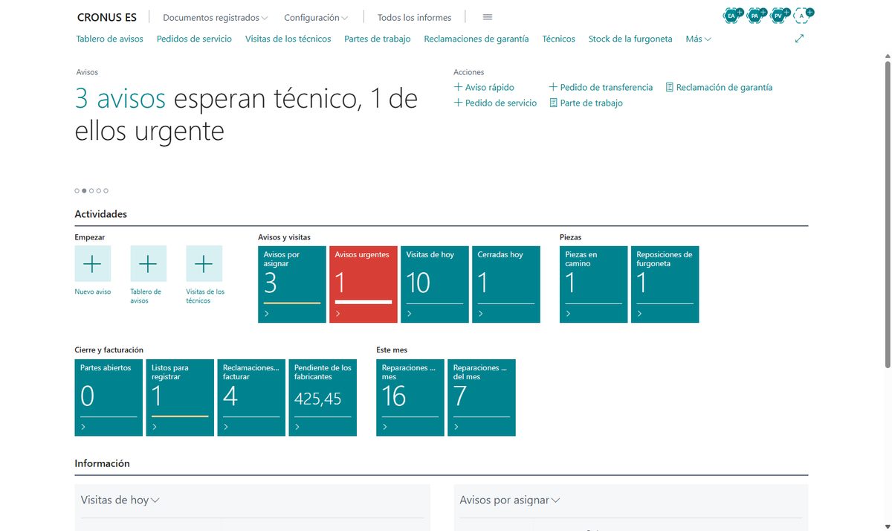Select the fourth headline carousel dot
The image size is (892, 531).
(99, 191)
